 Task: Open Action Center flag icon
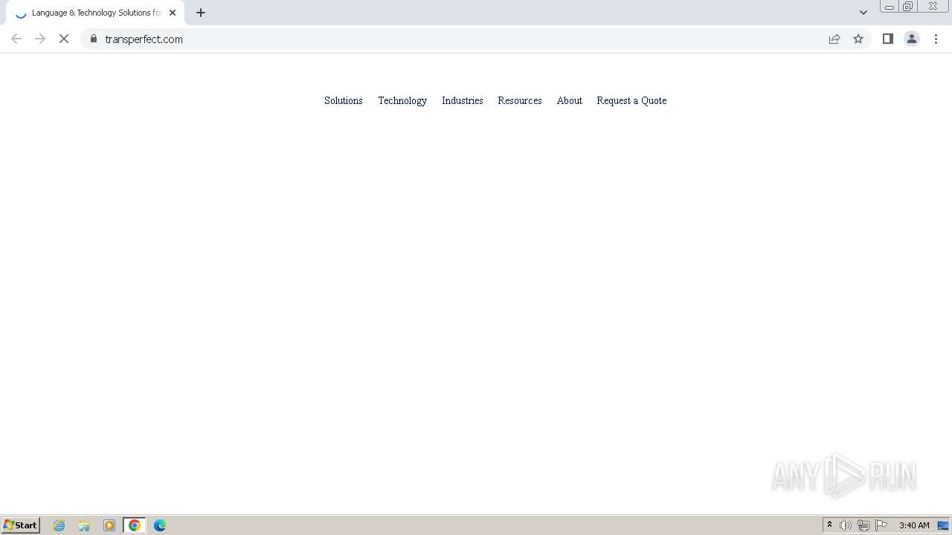881,525
